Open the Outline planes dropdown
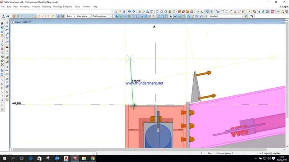289x162 pixels. (x=102, y=16)
